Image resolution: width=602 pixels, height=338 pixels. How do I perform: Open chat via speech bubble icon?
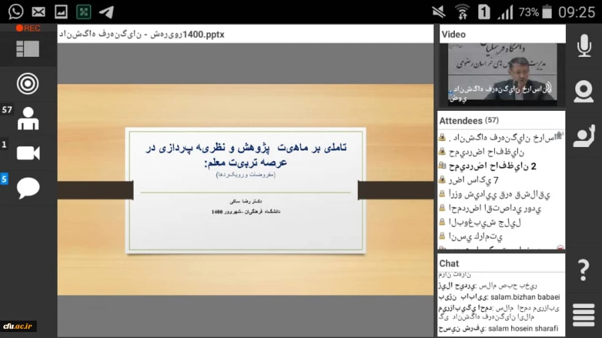(x=28, y=188)
